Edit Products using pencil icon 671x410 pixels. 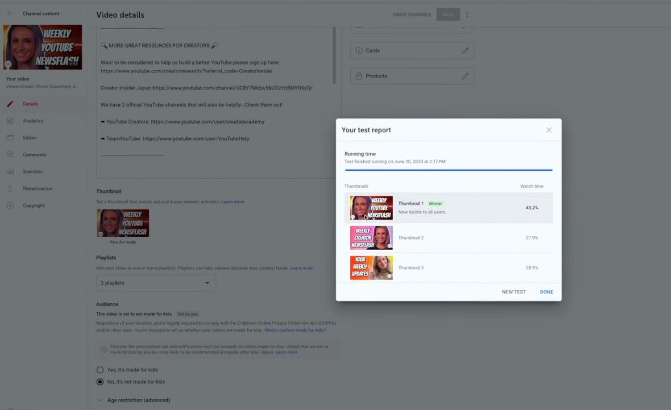[x=465, y=76]
